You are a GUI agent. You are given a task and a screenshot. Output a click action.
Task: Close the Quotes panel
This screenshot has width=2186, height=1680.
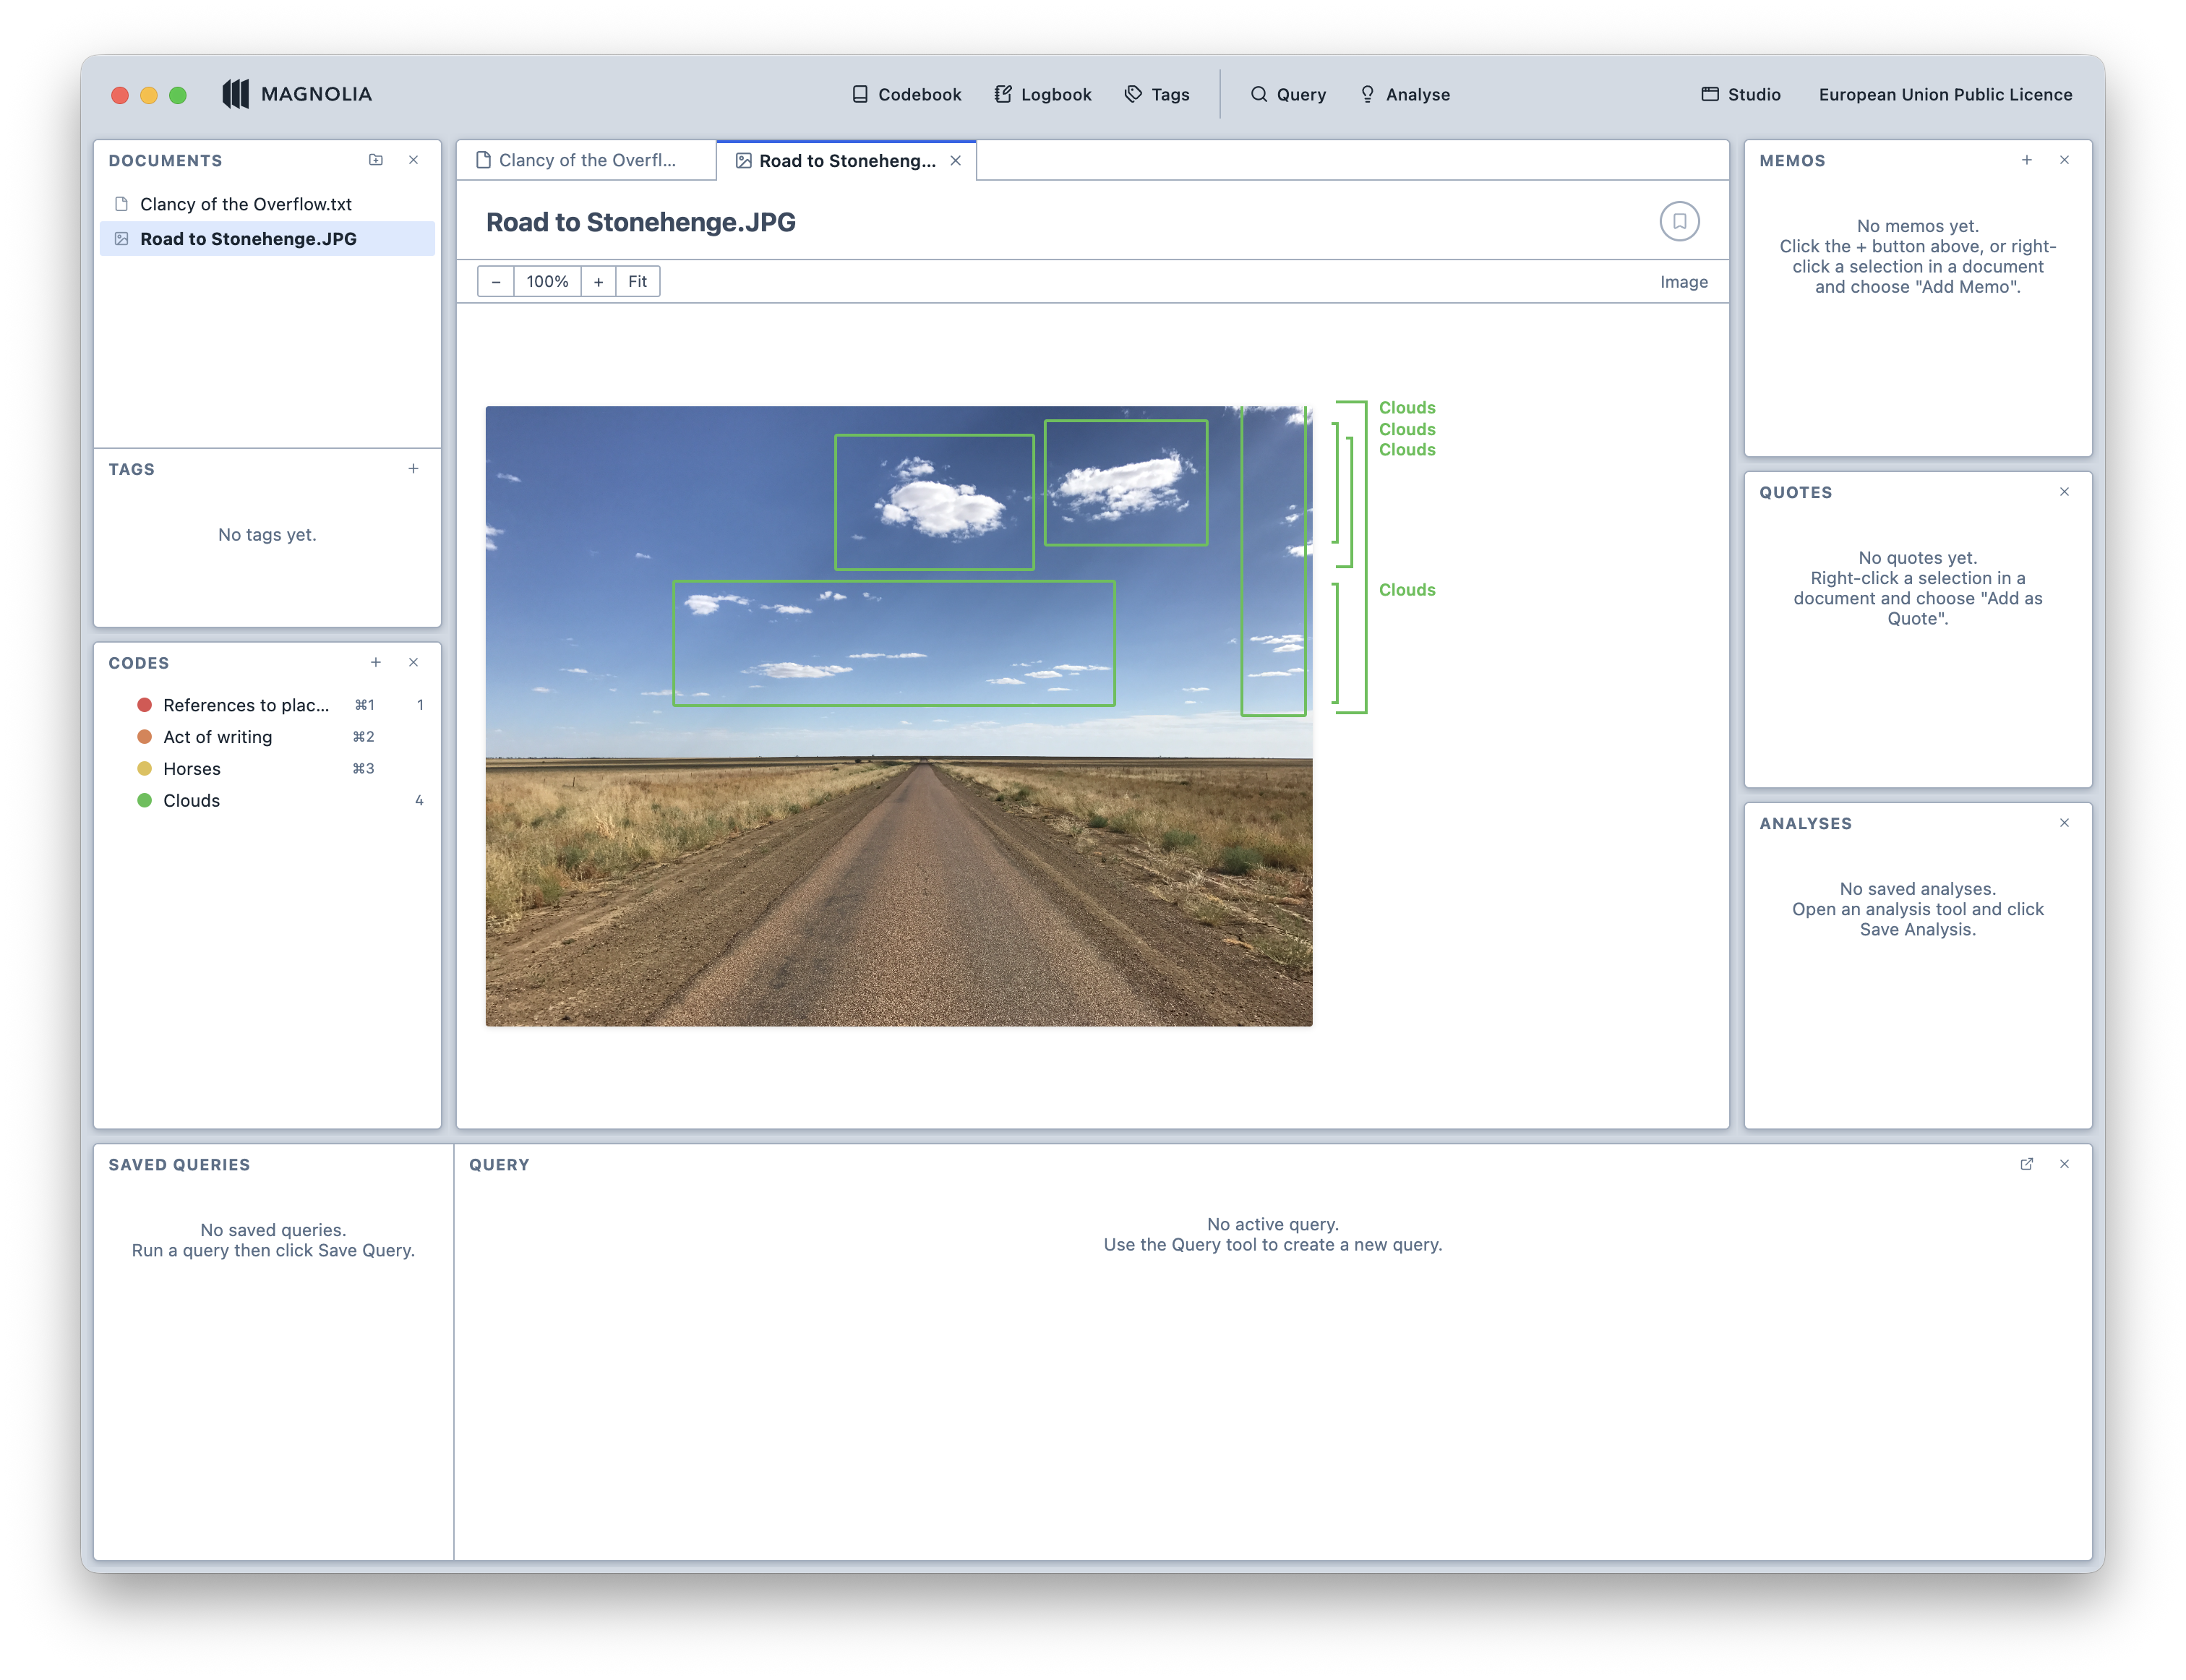(x=2064, y=492)
